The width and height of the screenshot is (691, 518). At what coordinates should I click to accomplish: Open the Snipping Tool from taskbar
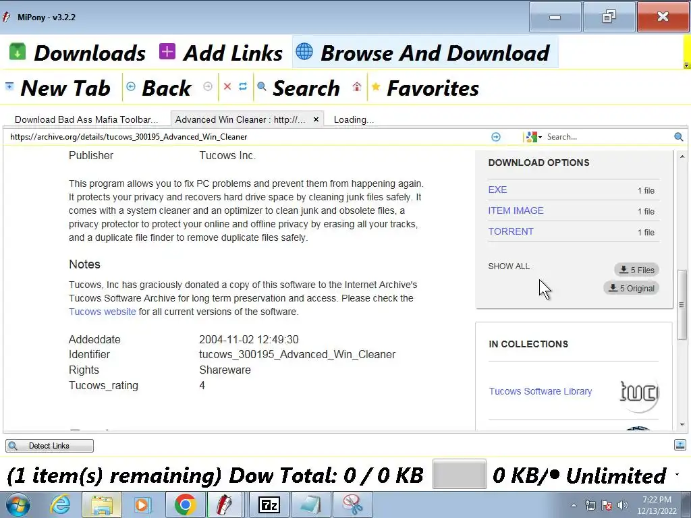click(352, 505)
